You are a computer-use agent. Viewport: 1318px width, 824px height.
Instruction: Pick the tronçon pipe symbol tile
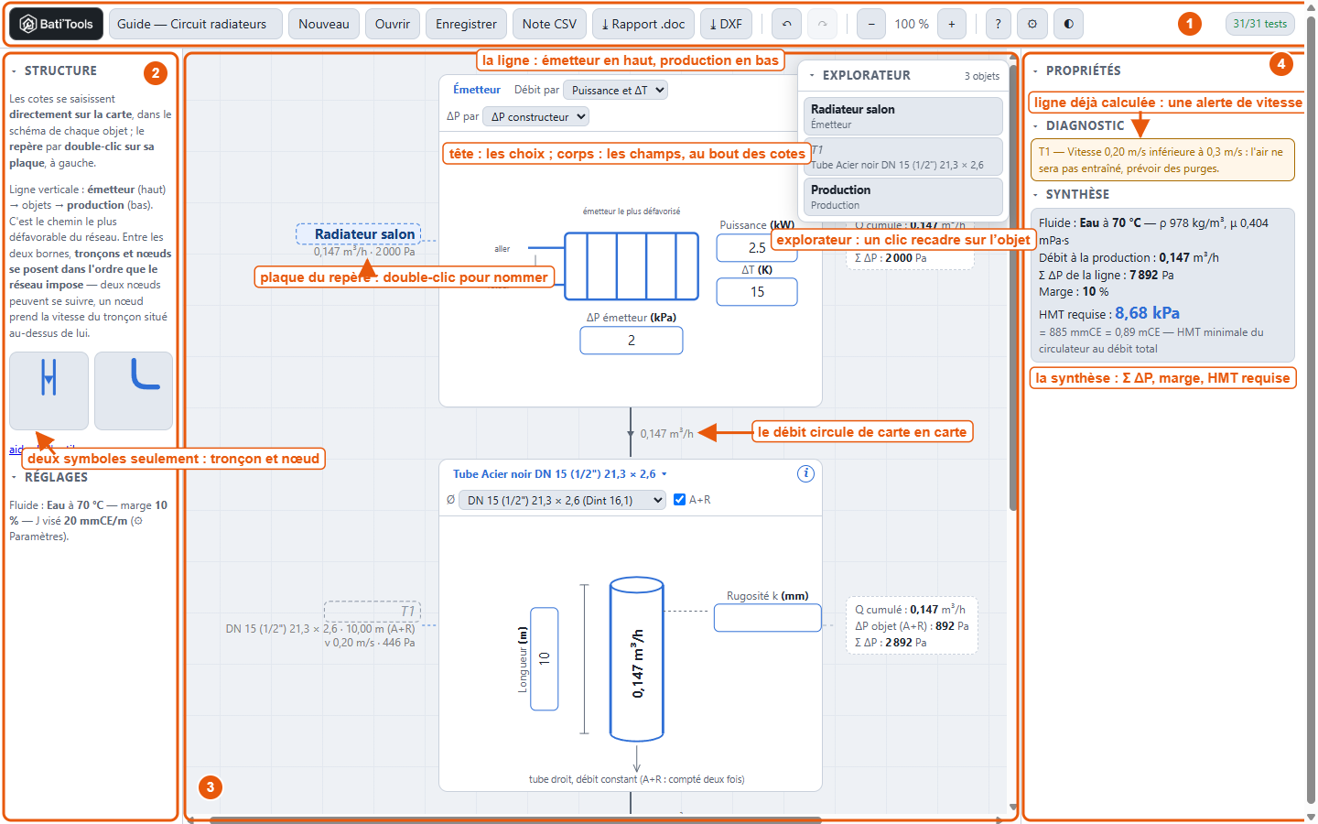point(49,391)
